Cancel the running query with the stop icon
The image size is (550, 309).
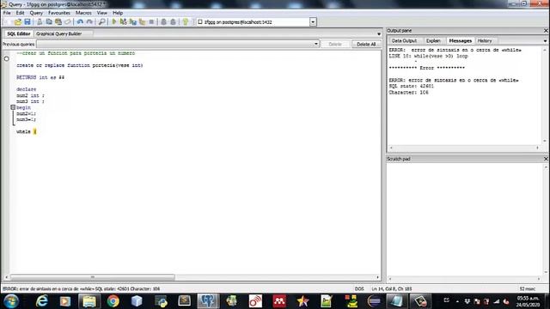pos(151,22)
